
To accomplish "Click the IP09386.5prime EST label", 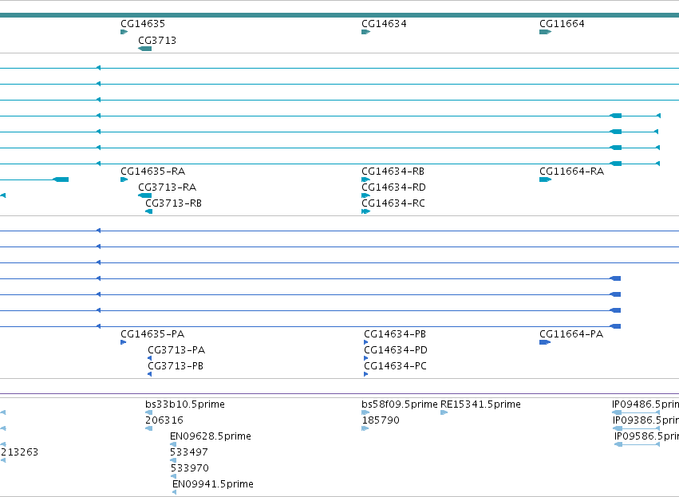I will [645, 420].
